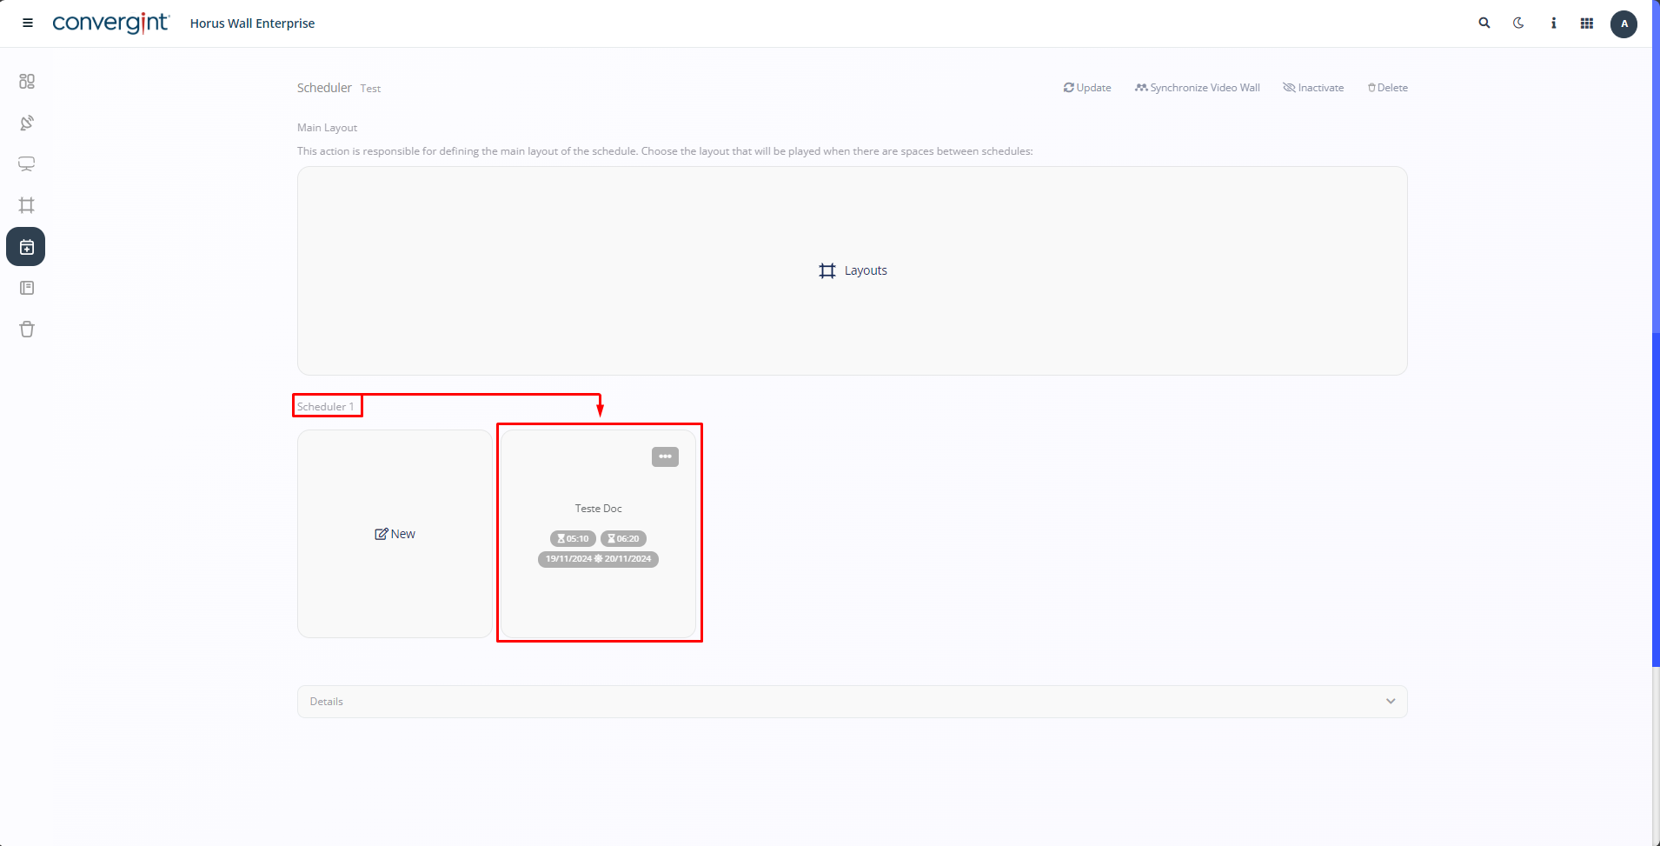Open the layouts frame icon in sidebar
The width and height of the screenshot is (1660, 846).
[27, 205]
